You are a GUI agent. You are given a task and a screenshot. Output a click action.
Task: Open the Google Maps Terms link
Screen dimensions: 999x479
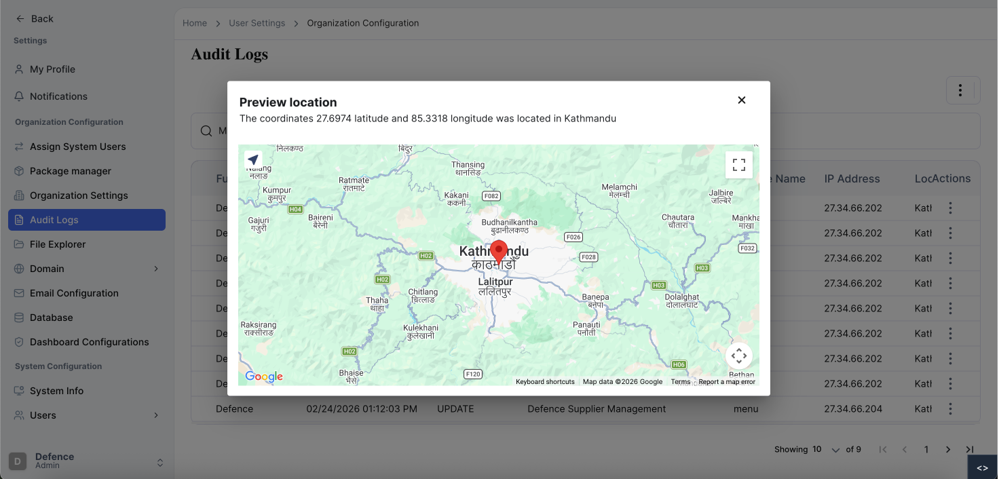coord(680,381)
